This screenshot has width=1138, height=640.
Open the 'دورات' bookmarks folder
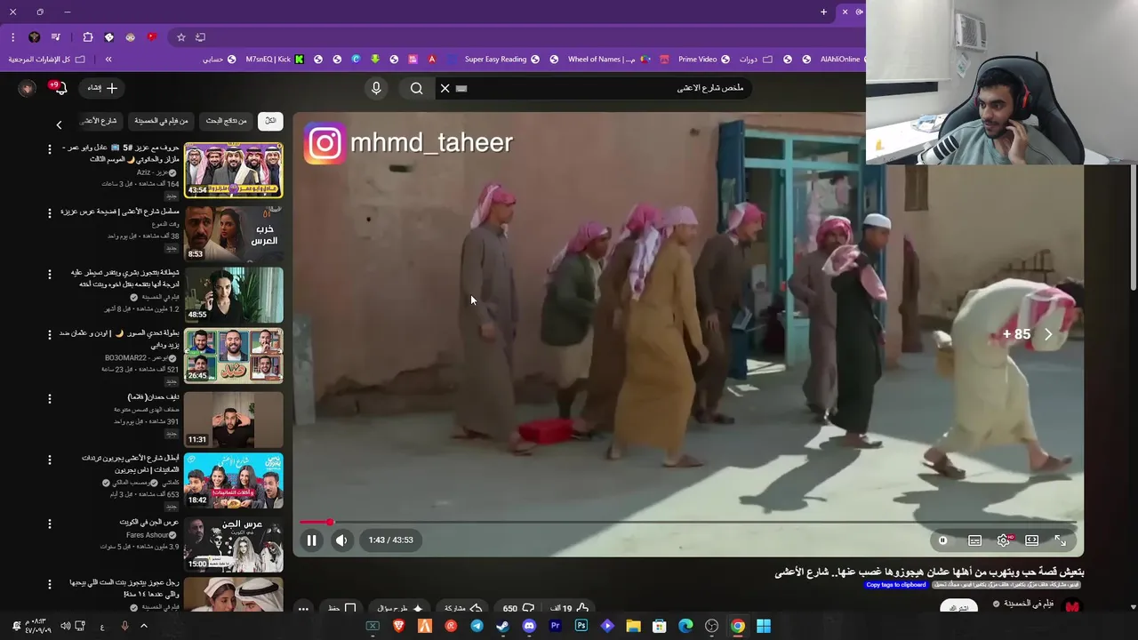click(757, 60)
